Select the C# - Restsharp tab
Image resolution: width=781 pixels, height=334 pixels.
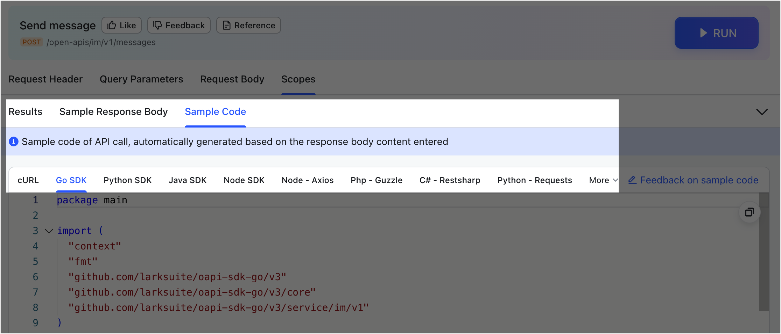tap(450, 180)
